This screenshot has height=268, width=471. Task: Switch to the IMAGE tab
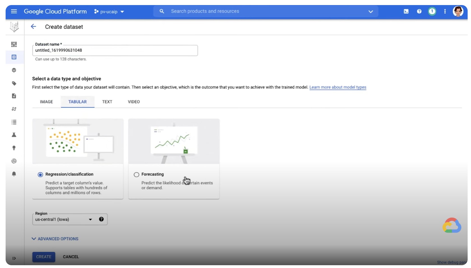click(47, 102)
